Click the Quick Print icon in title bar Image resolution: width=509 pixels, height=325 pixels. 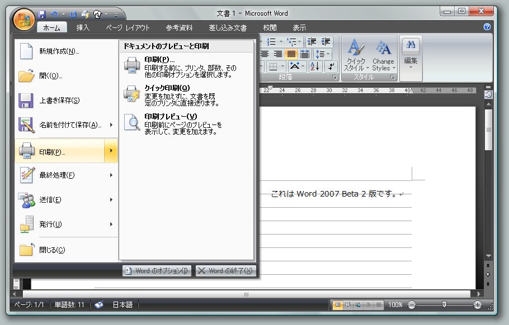point(86,15)
